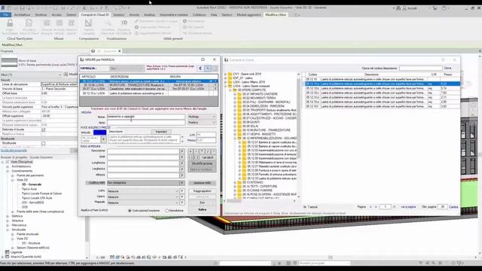
Task: Click the Visualizza 3D ribbon icon
Action: 124,23
